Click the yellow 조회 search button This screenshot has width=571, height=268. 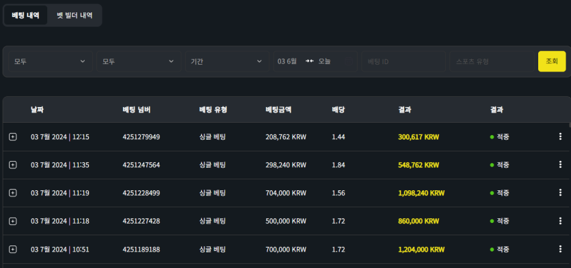click(552, 61)
